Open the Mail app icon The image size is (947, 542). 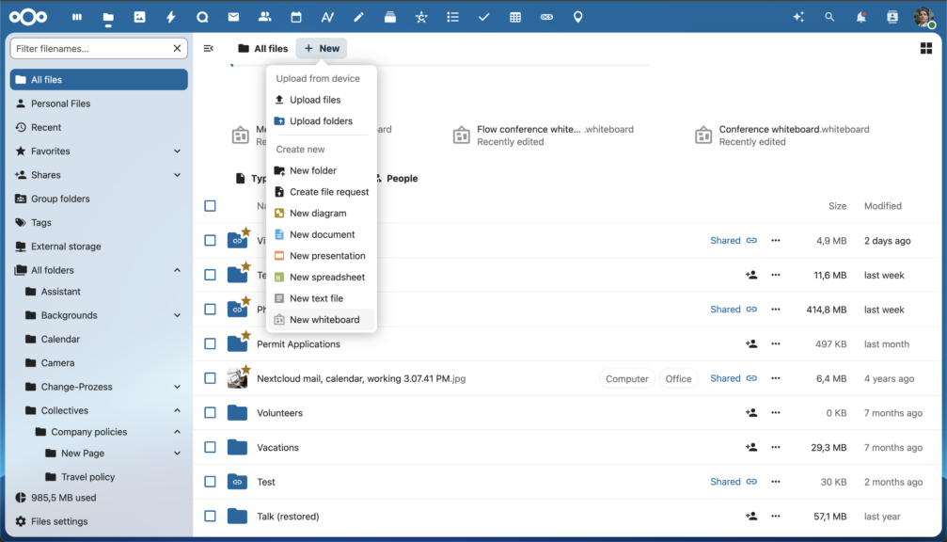click(233, 16)
